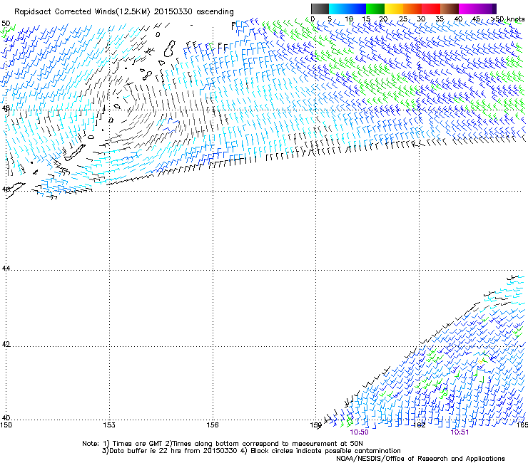This screenshot has width=528, height=463.
Task: Click the latitude label '46'
Action: (x=6, y=189)
